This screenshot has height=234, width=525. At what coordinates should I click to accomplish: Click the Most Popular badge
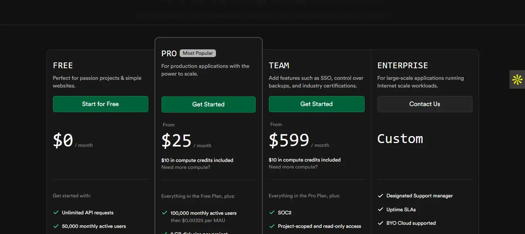198,53
